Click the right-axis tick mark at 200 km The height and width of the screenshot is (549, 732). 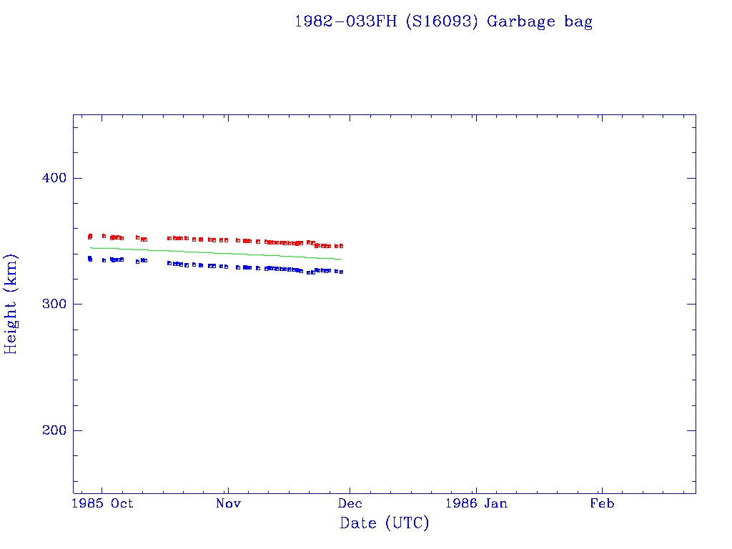click(x=691, y=430)
